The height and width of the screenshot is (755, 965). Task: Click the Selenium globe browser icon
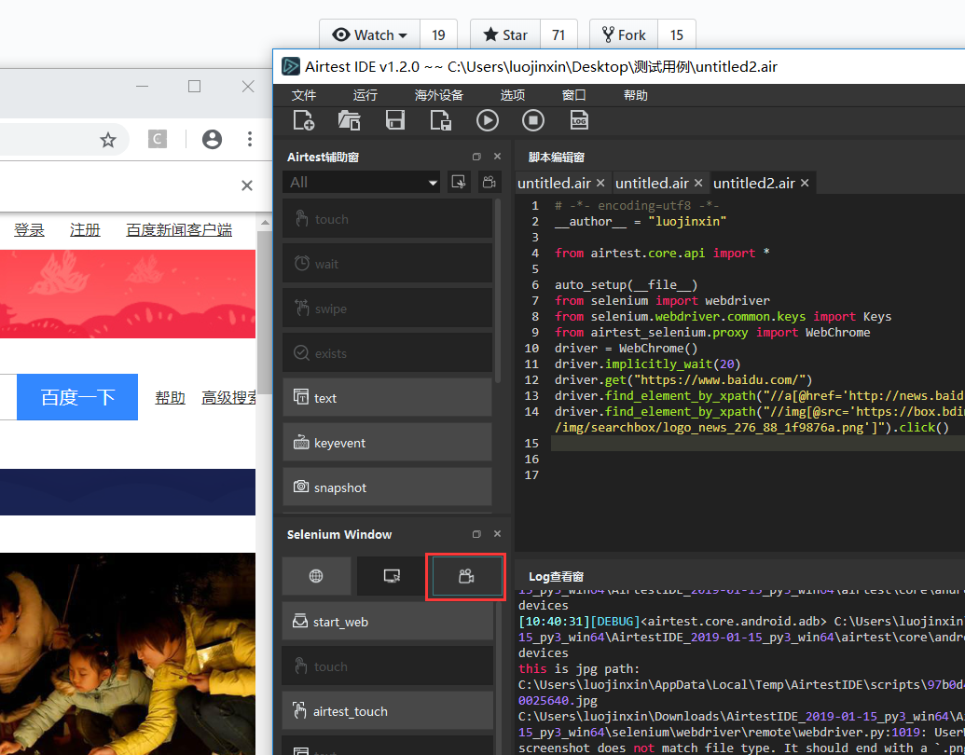(316, 576)
